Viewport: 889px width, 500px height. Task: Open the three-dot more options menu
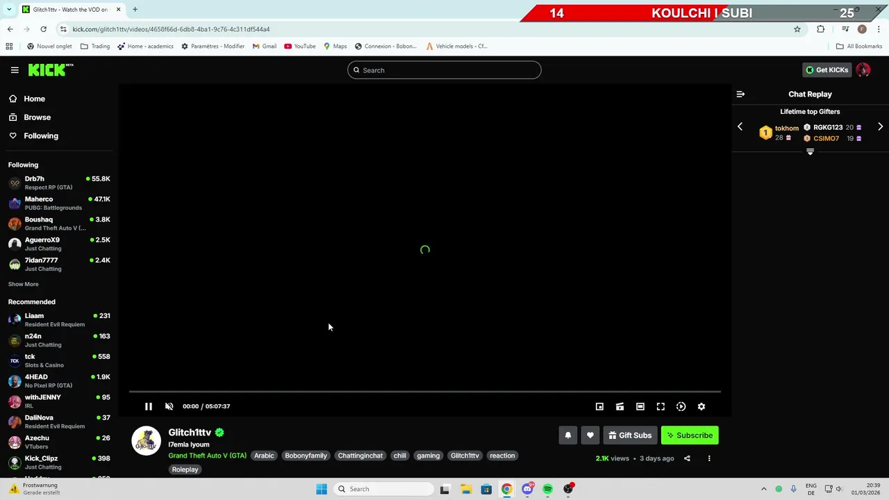pos(709,458)
